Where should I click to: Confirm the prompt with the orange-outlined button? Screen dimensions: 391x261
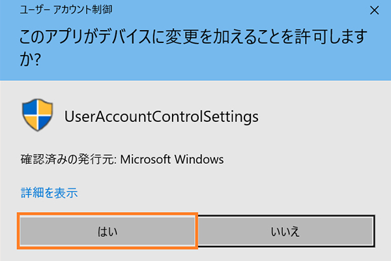(108, 230)
